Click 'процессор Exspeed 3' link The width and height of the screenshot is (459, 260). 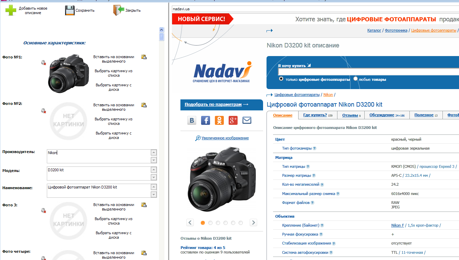click(437, 166)
